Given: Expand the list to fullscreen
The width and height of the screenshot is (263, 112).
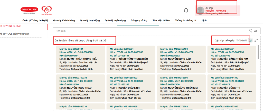Looking at the screenshot, I should point(256,40).
